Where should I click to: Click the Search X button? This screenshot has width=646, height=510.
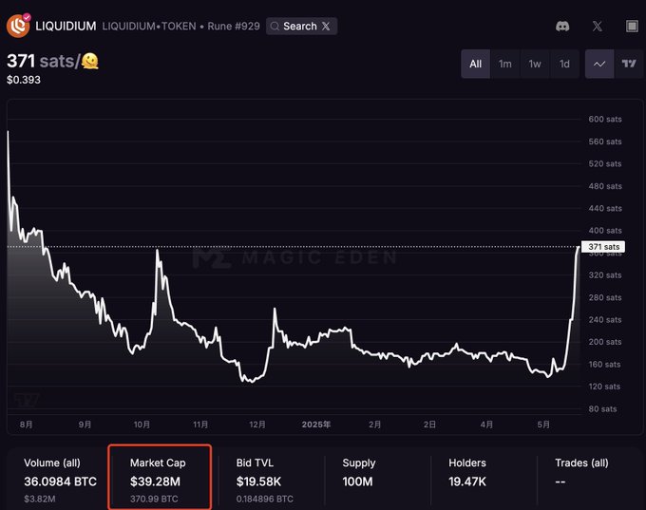(x=301, y=27)
